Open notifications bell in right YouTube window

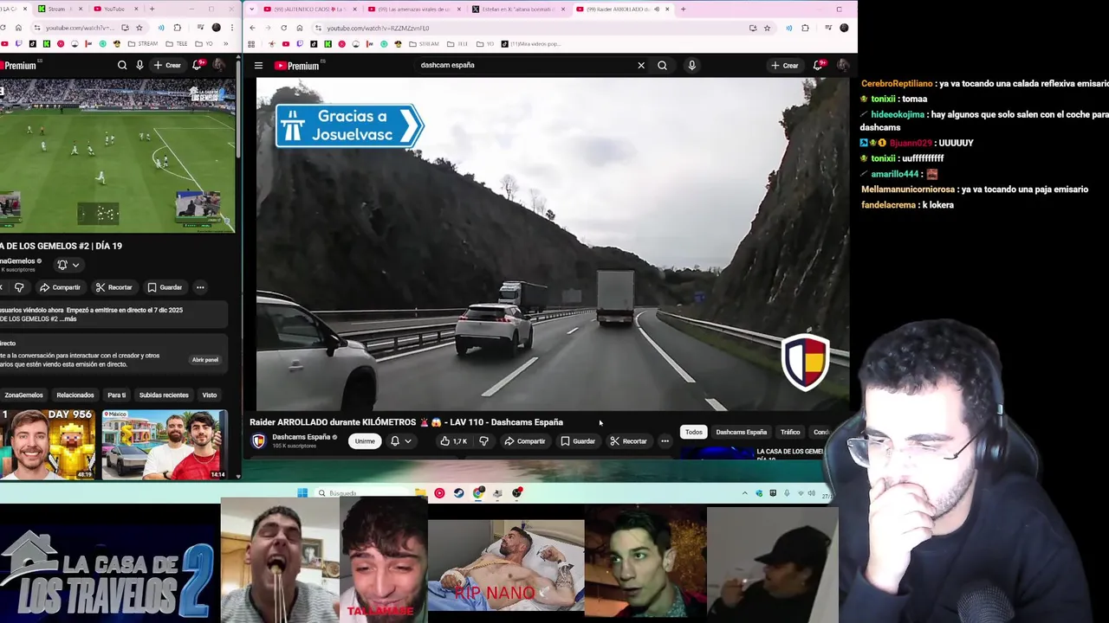[x=818, y=65]
